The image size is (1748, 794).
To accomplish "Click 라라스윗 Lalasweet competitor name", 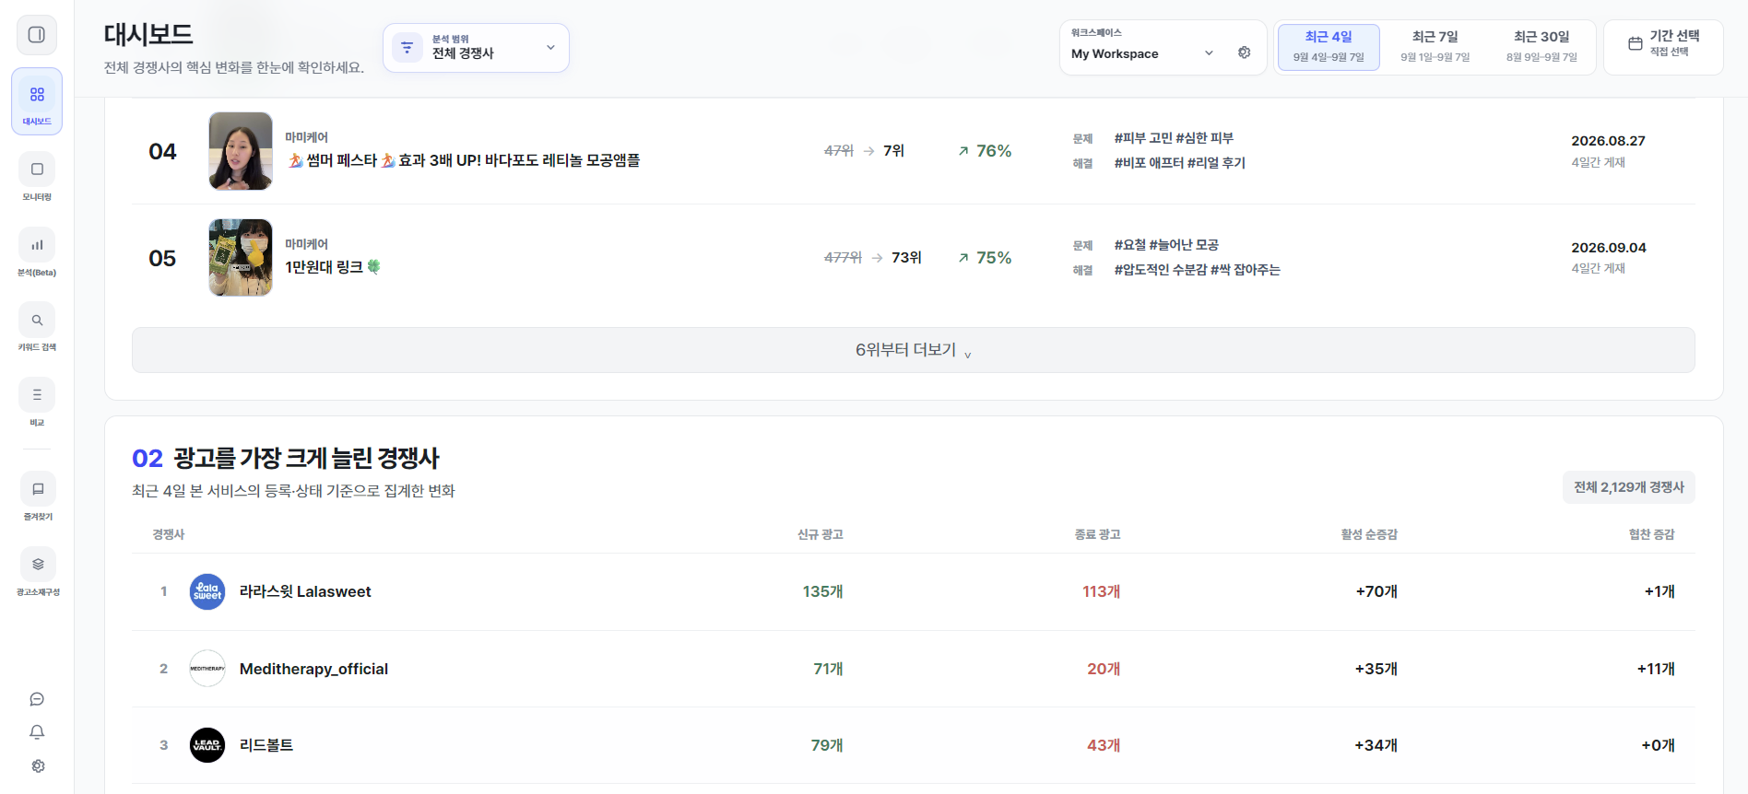I will [x=305, y=591].
